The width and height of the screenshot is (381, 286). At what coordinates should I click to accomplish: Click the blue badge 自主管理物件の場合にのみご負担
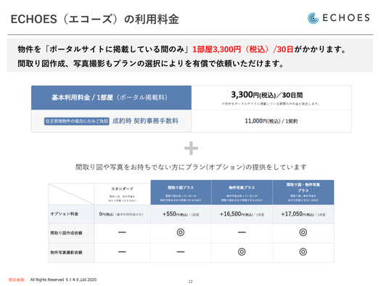[76, 121]
